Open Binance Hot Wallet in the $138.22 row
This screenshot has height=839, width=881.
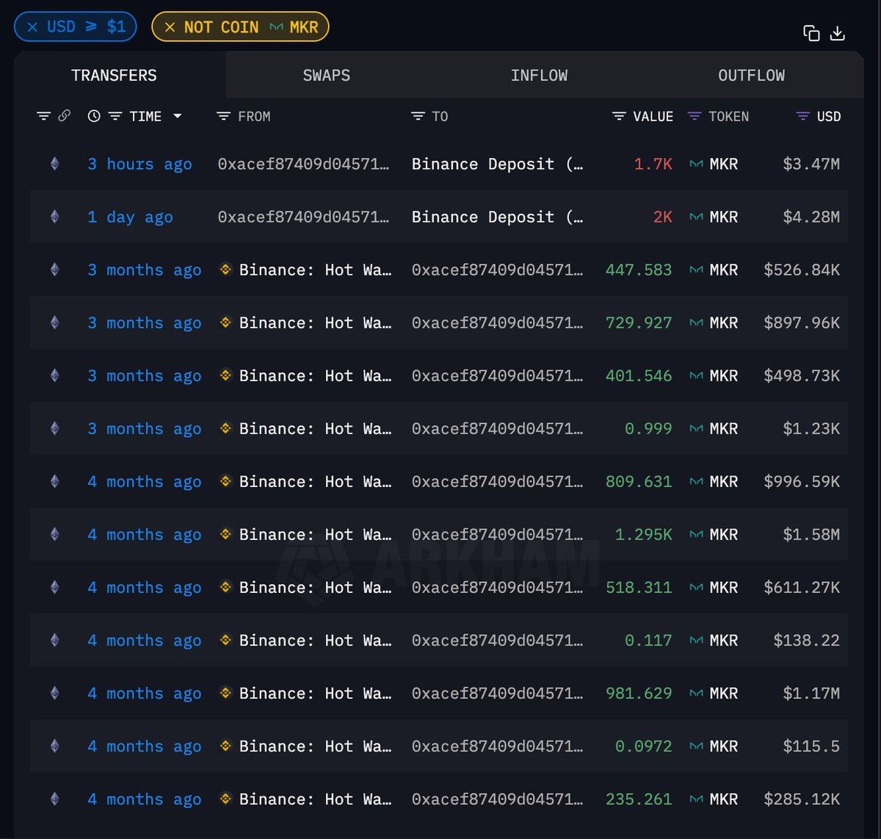316,640
